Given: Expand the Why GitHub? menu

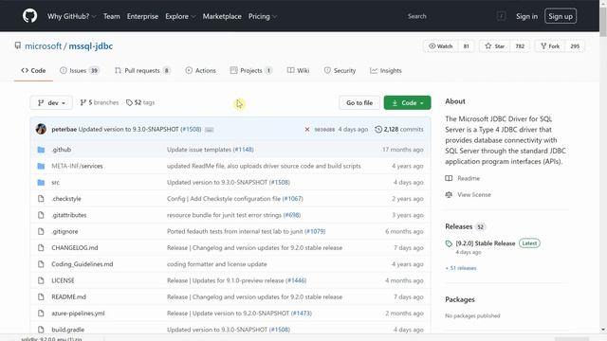Looking at the screenshot, I should [71, 16].
